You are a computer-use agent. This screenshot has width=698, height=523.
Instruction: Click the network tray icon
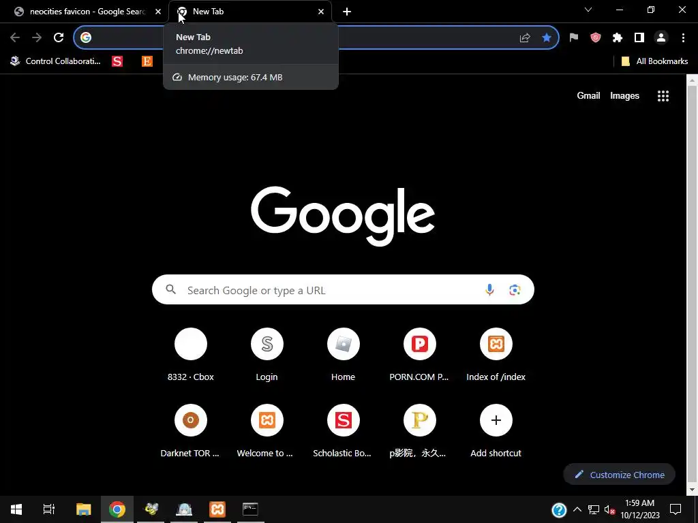(x=594, y=509)
